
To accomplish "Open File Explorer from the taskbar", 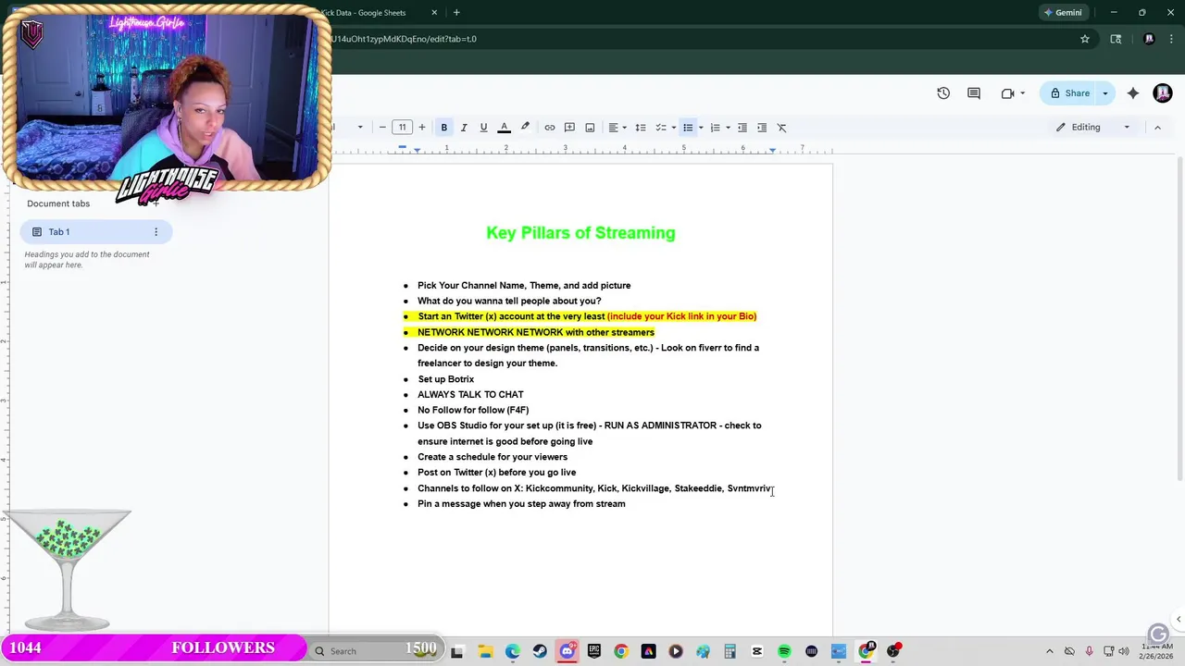I will pos(485,651).
